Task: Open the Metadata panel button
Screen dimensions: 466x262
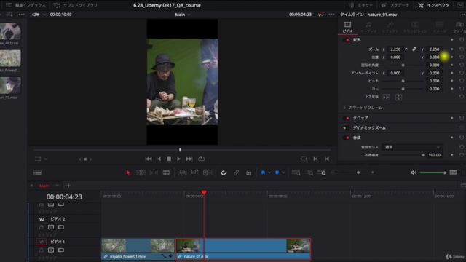Action: tap(395, 5)
